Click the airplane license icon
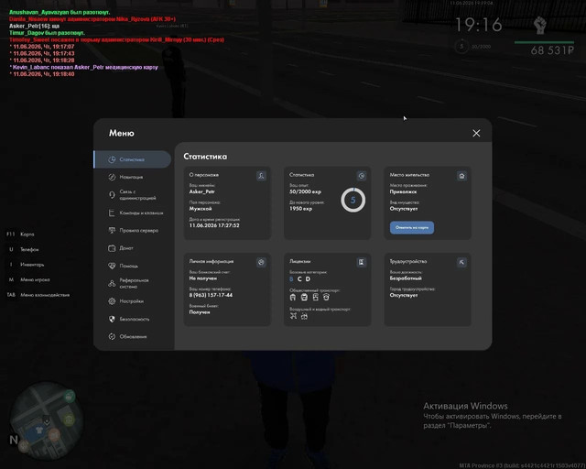The width and height of the screenshot is (586, 469). [x=293, y=316]
